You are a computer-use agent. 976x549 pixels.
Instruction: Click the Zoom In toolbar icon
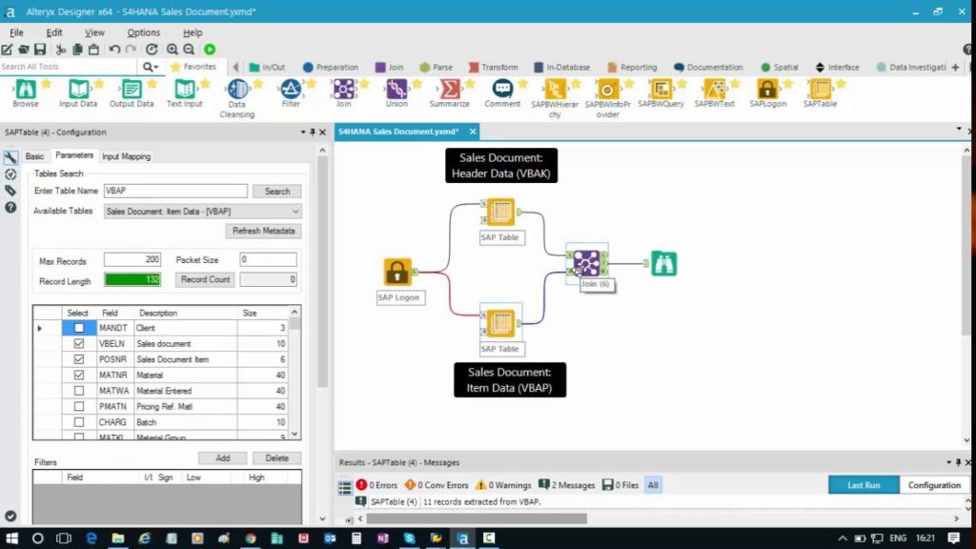click(x=172, y=50)
